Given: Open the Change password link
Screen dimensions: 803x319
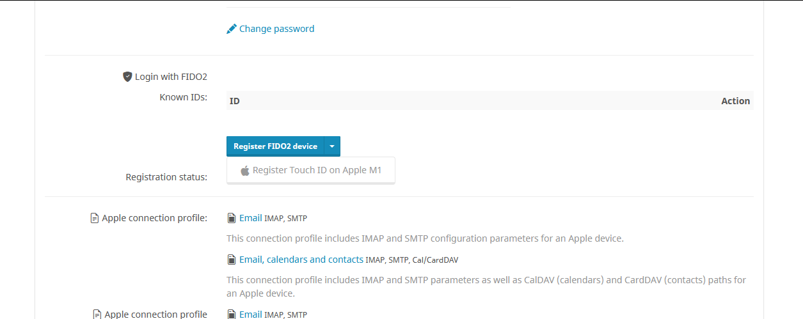Looking at the screenshot, I should (x=276, y=29).
